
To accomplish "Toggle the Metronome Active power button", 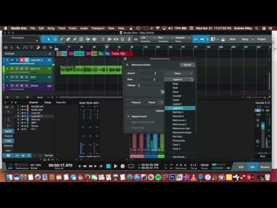I will click(127, 65).
